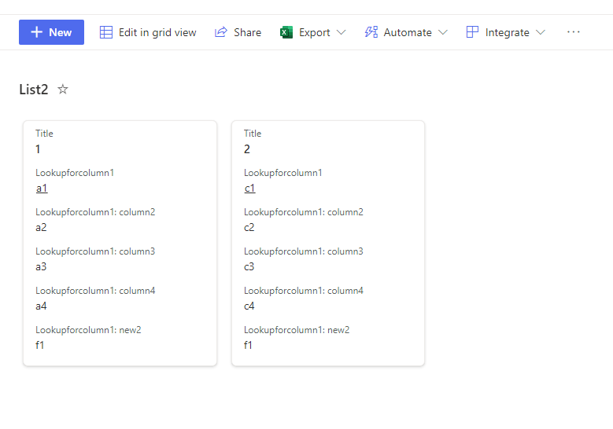The image size is (613, 429).
Task: Expand the Integrate dropdown chevron
Action: (x=541, y=32)
